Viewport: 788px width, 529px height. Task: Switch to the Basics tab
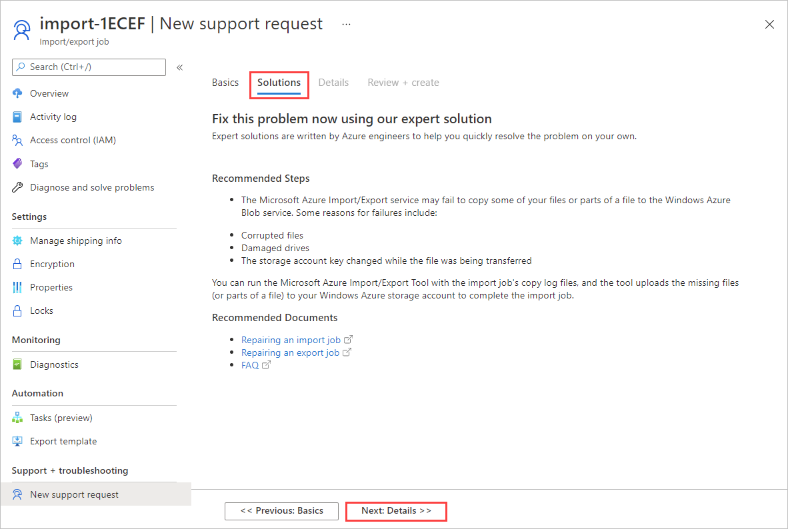(225, 83)
